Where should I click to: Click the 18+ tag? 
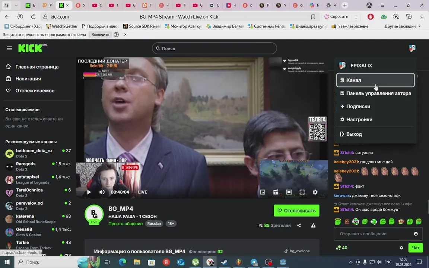[x=171, y=224]
